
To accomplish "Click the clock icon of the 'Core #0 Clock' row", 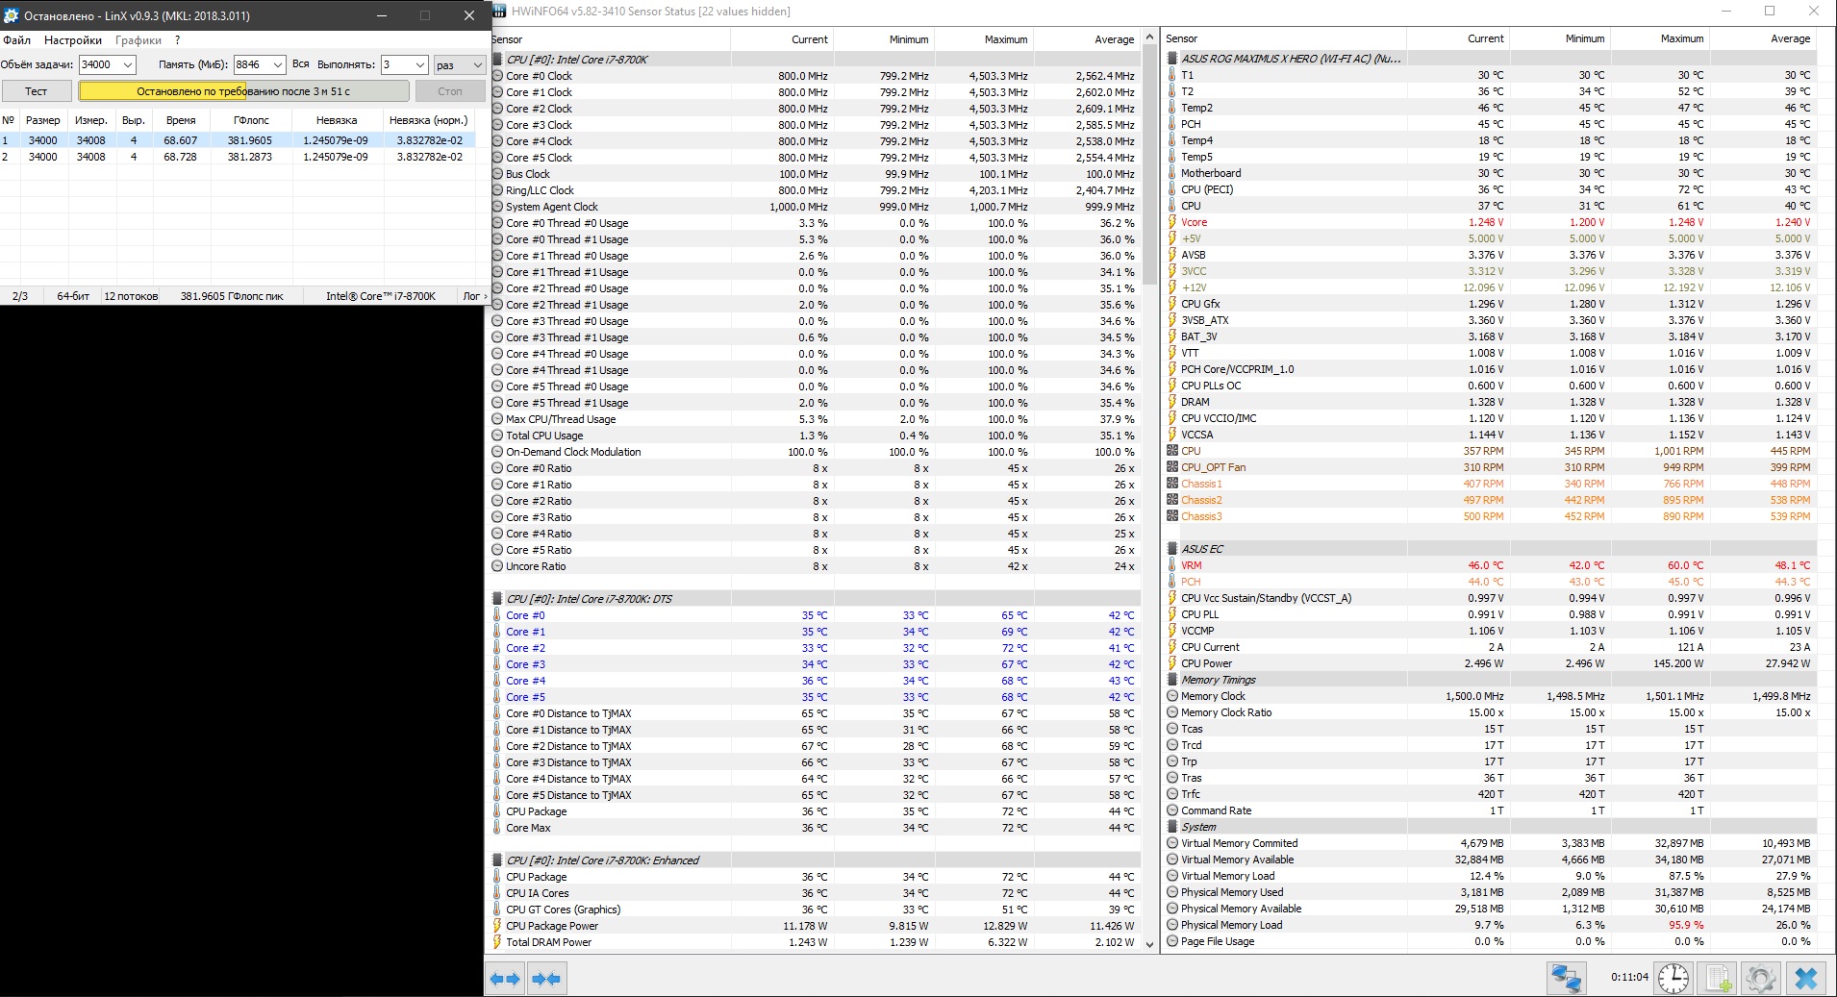I will tap(497, 76).
